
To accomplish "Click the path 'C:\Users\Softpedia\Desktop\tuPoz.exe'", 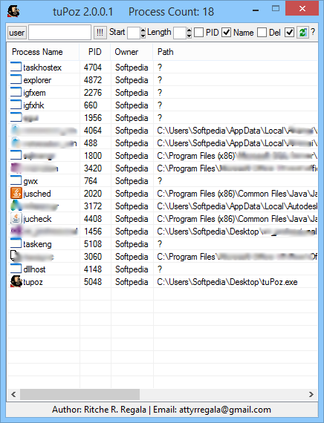I will pyautogui.click(x=227, y=282).
